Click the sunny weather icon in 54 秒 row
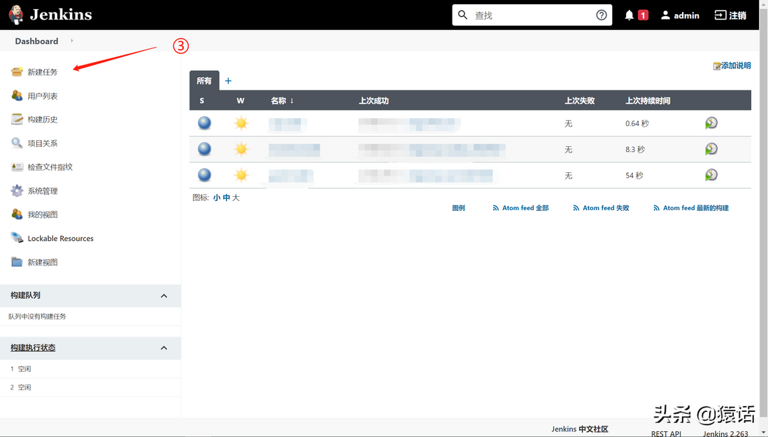The width and height of the screenshot is (768, 437). (241, 175)
